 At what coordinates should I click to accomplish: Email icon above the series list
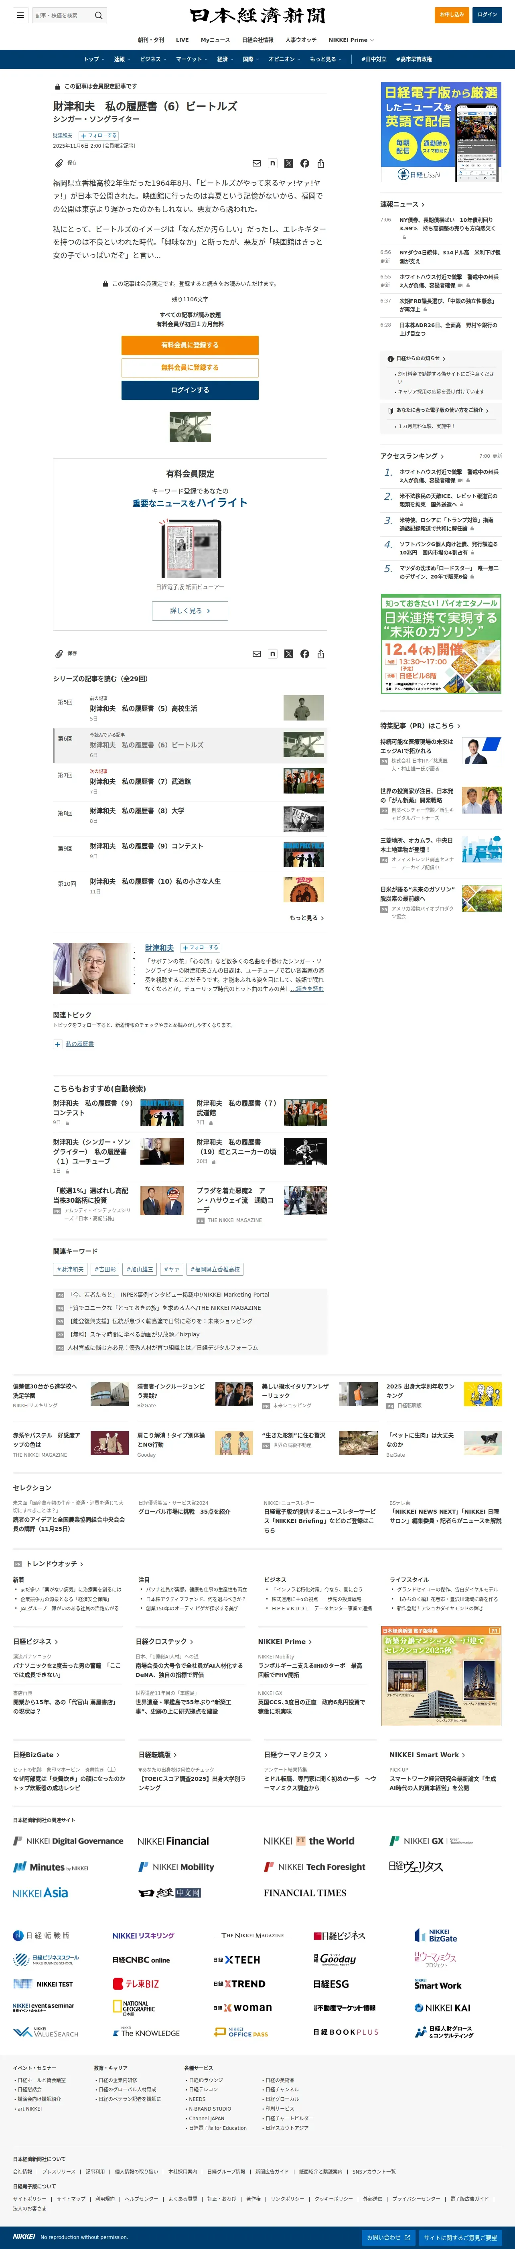[257, 654]
